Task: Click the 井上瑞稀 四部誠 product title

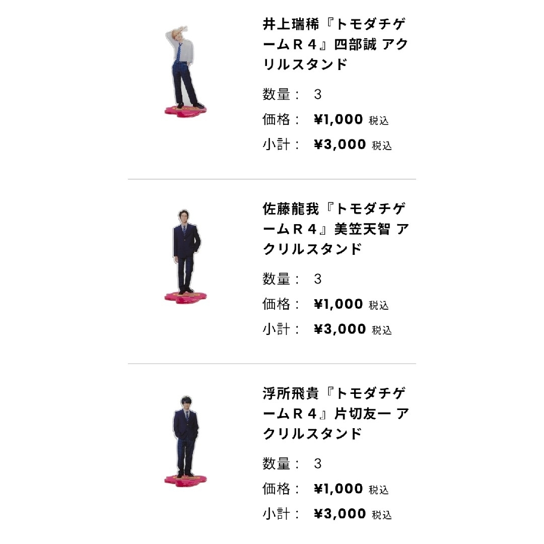Action: 335,44
